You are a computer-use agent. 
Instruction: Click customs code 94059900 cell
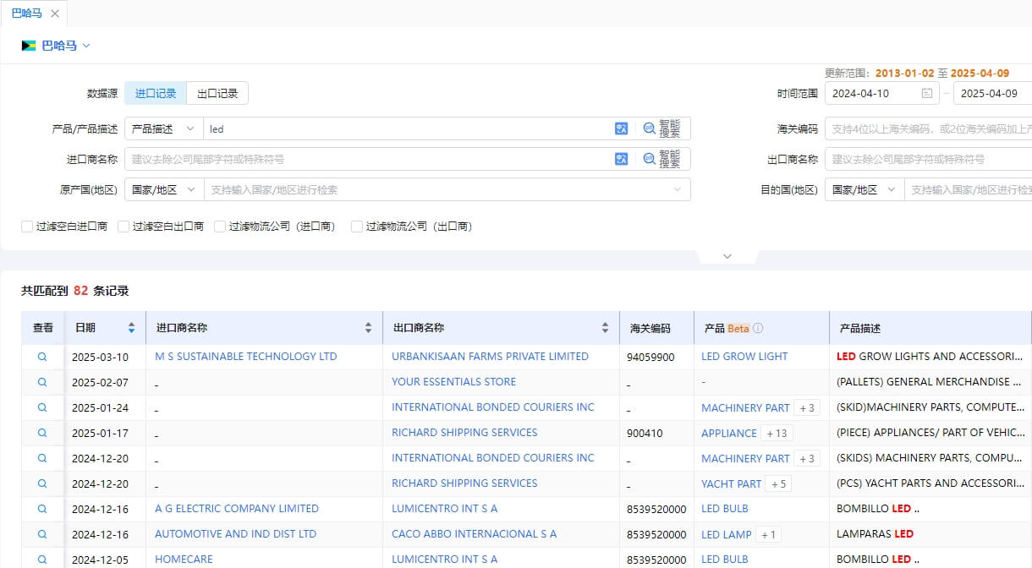650,358
